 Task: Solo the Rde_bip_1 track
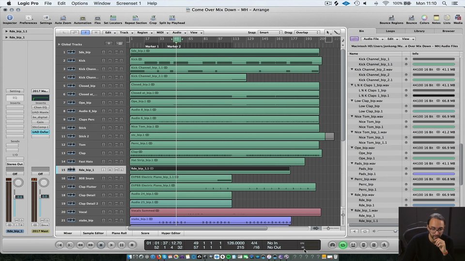click(x=121, y=170)
